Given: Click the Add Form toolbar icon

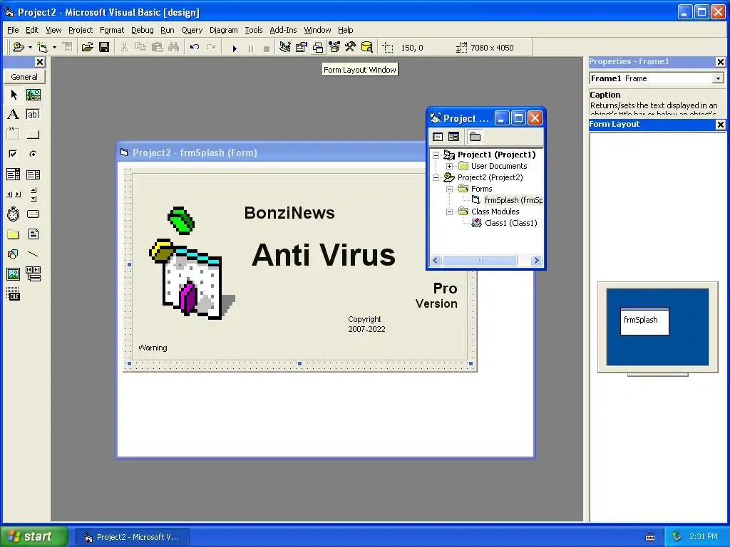Looking at the screenshot, I should (42, 47).
